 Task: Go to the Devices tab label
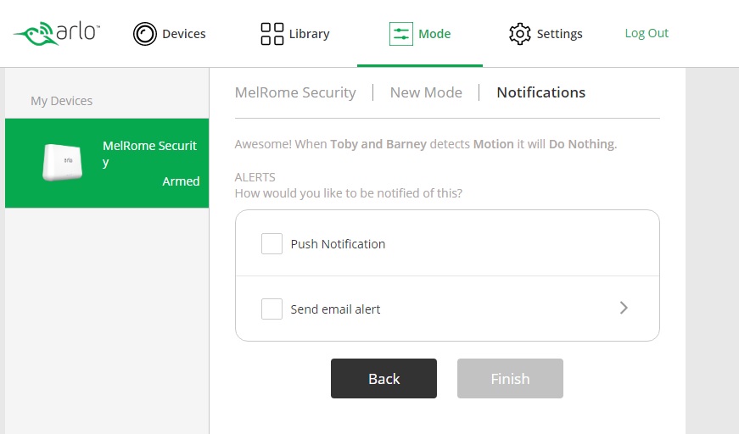coord(184,34)
